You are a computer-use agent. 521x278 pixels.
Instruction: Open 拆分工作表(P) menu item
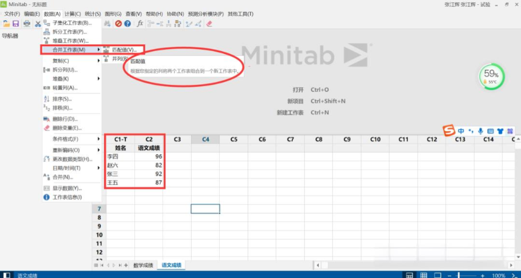coord(72,32)
